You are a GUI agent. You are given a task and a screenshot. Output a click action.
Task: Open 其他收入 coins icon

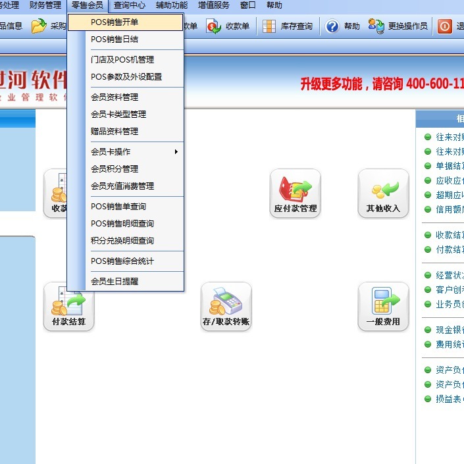383,193
